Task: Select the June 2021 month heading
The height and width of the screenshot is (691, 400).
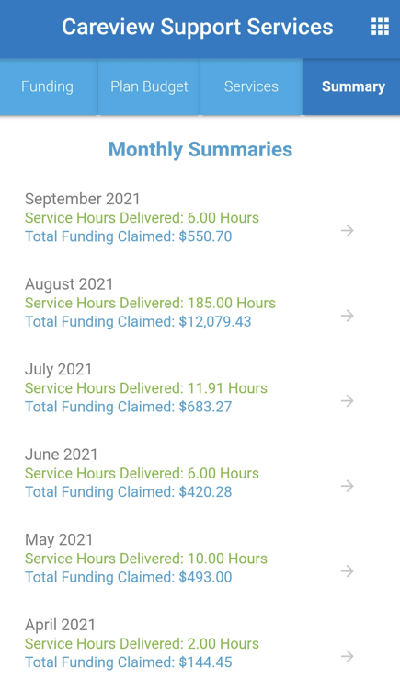Action: 62,455
